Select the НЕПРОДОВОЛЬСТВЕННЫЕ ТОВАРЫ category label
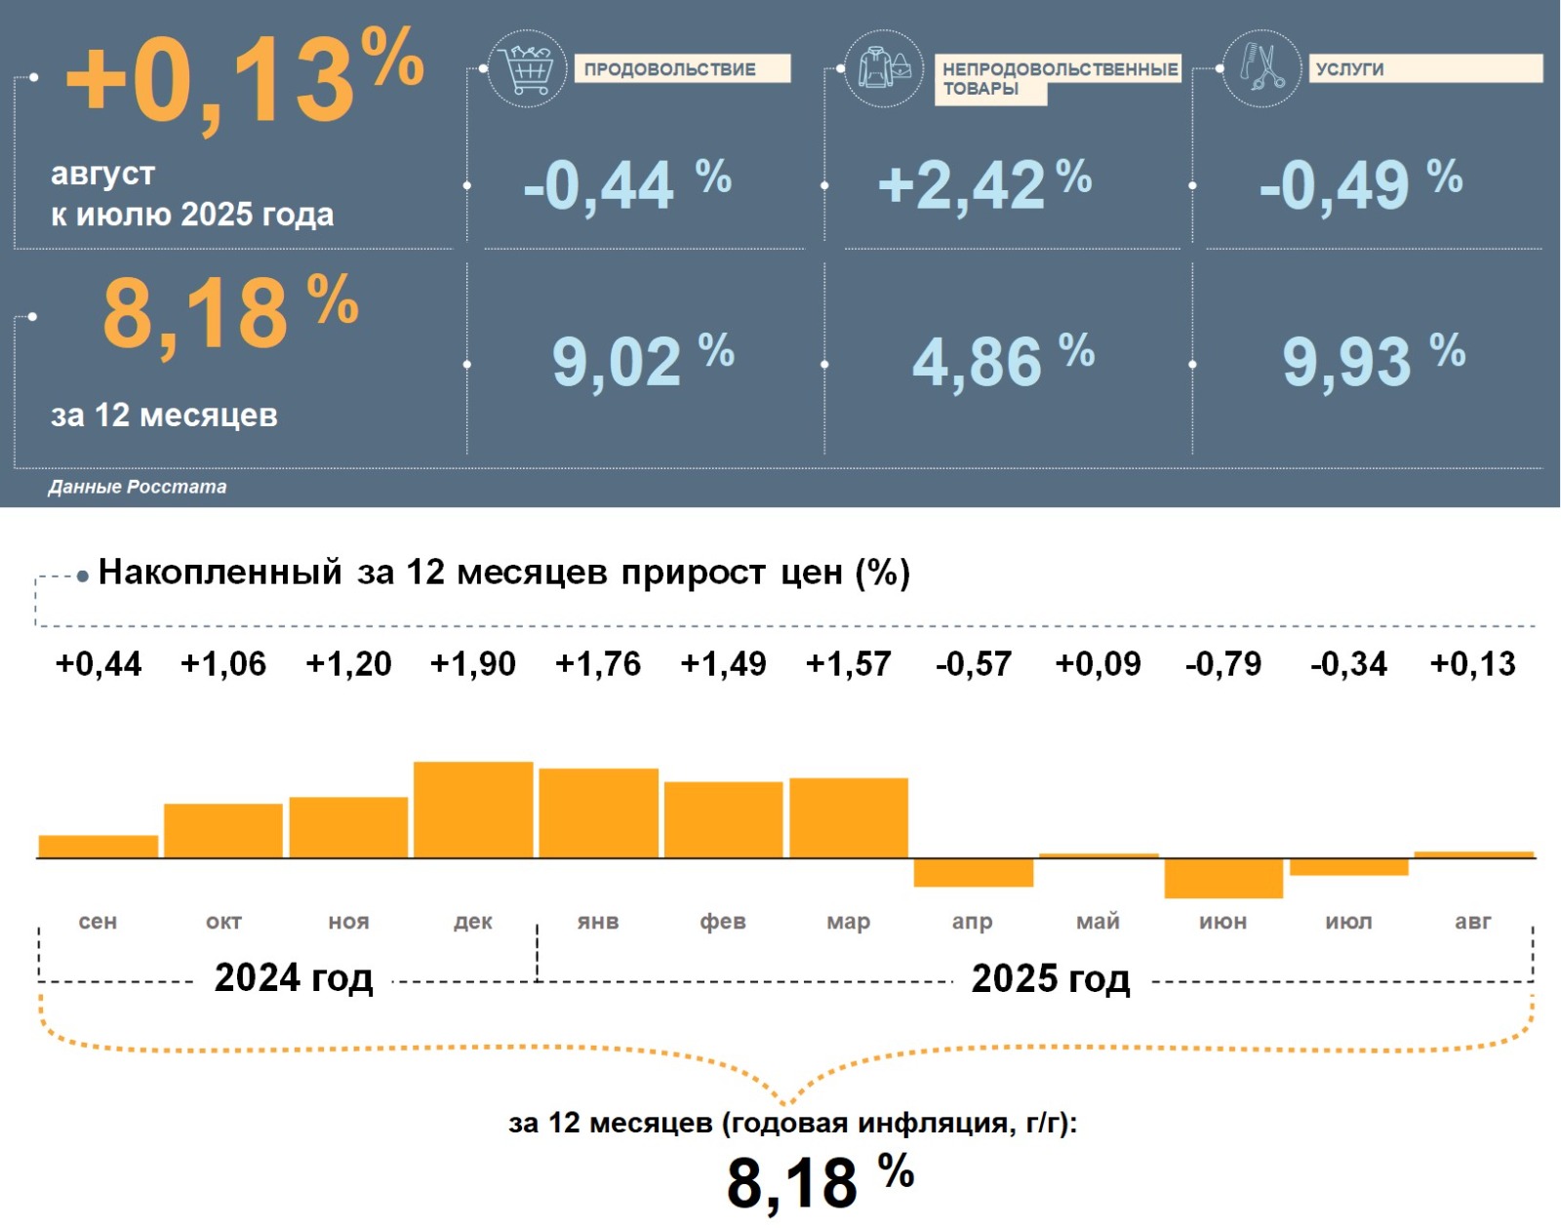Screen dimensions: 1561x1228 tap(1058, 79)
